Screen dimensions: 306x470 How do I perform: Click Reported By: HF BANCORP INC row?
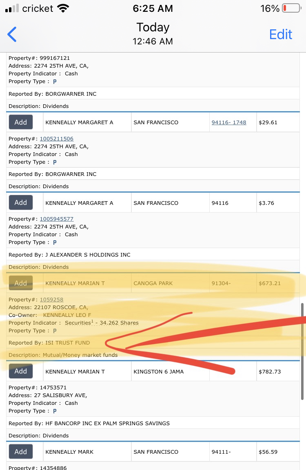click(x=153, y=423)
